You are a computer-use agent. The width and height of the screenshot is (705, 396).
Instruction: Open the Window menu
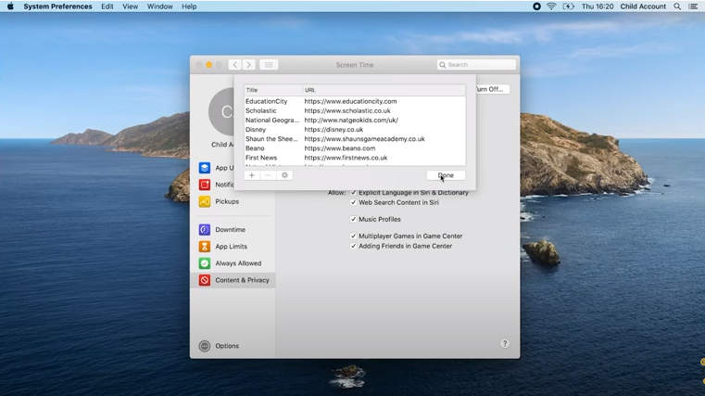159,6
